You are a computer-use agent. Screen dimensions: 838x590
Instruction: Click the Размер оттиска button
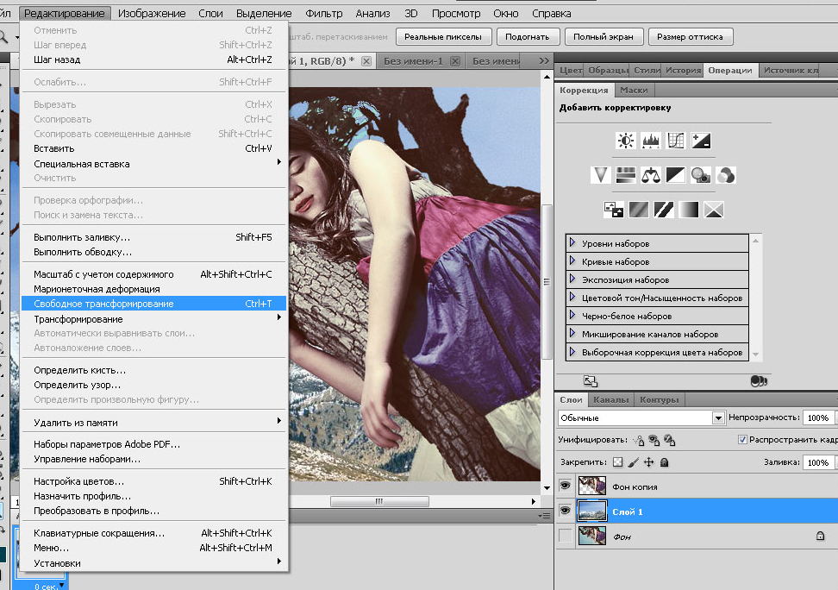[x=690, y=37]
